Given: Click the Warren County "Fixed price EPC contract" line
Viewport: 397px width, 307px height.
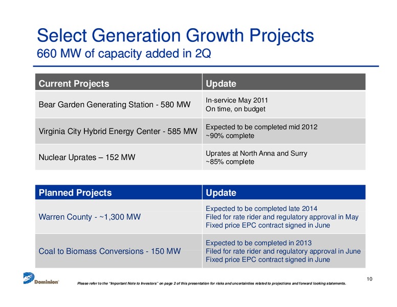Looking at the screenshot, I should click(268, 225).
